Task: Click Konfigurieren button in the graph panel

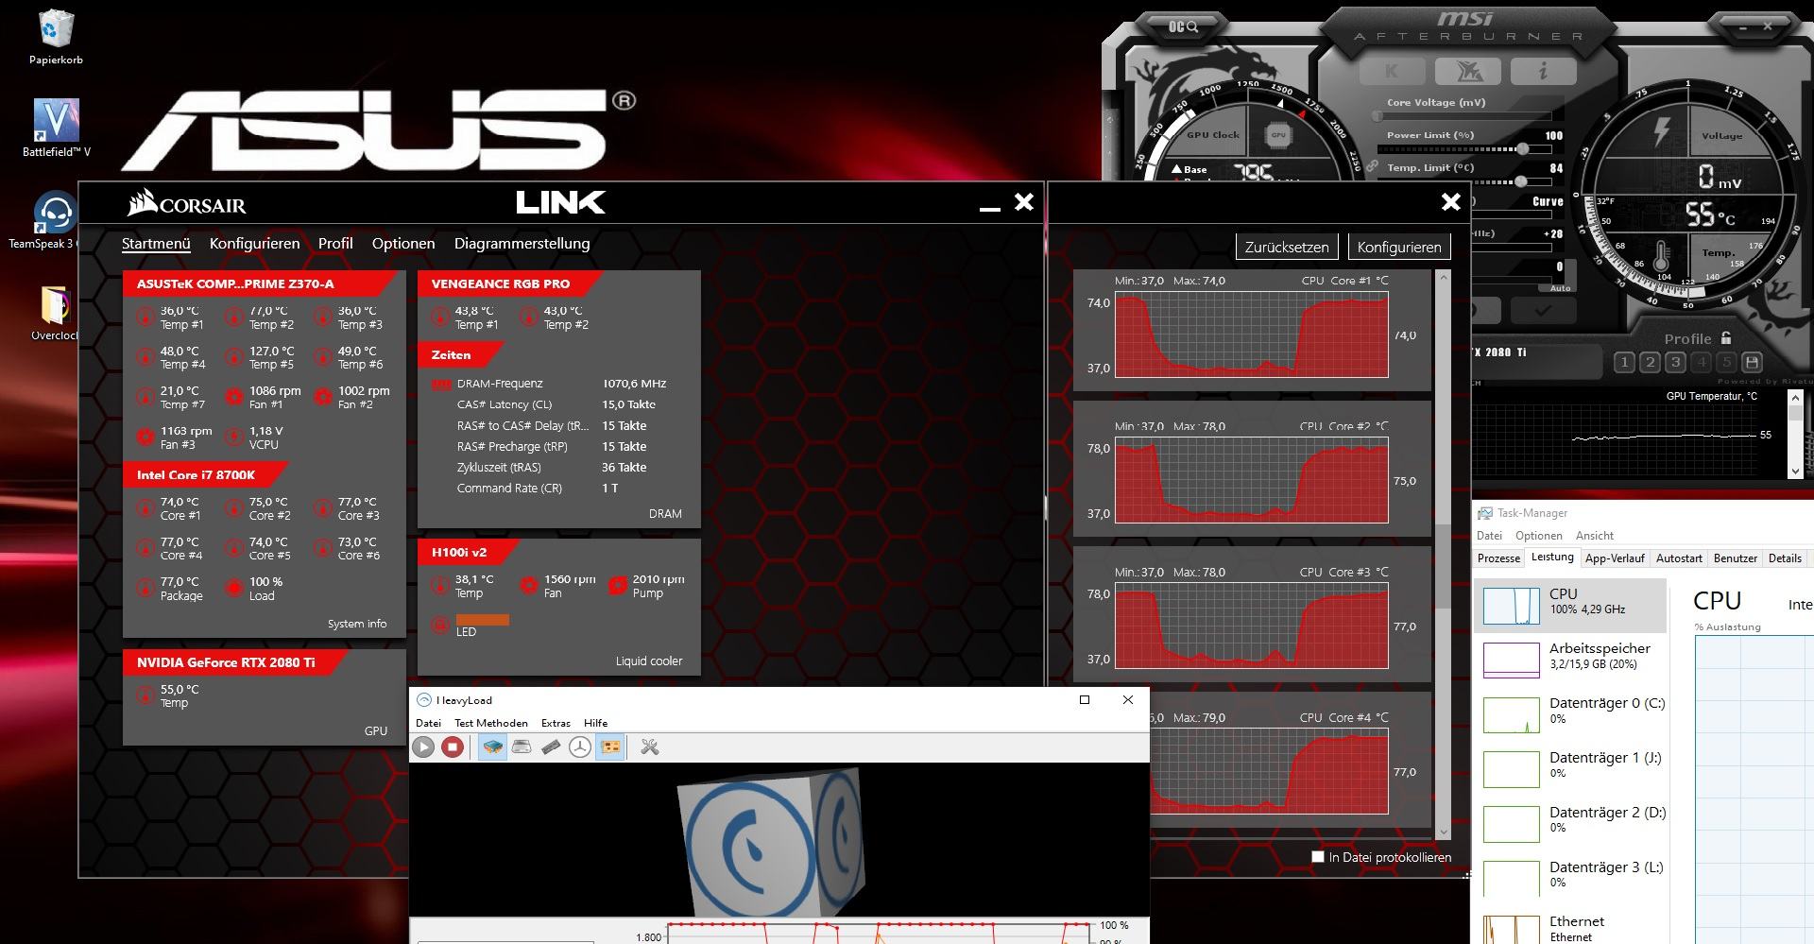Action: 1399,247
